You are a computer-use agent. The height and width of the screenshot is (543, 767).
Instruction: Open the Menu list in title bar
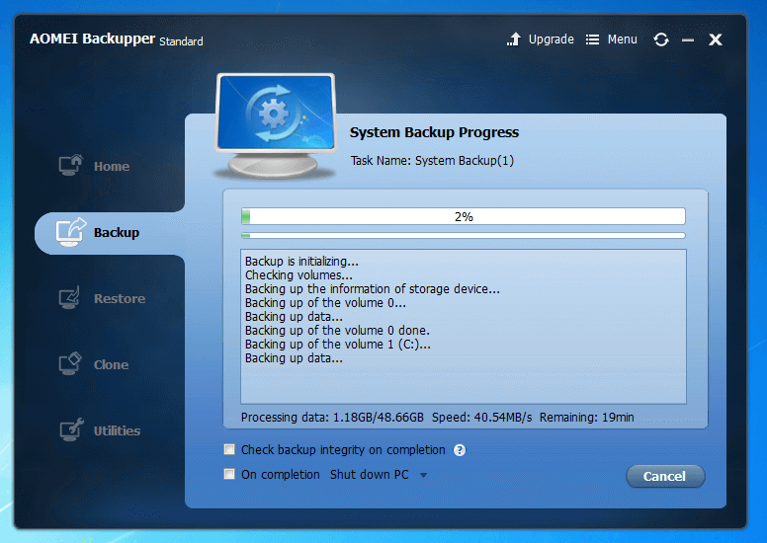click(612, 39)
